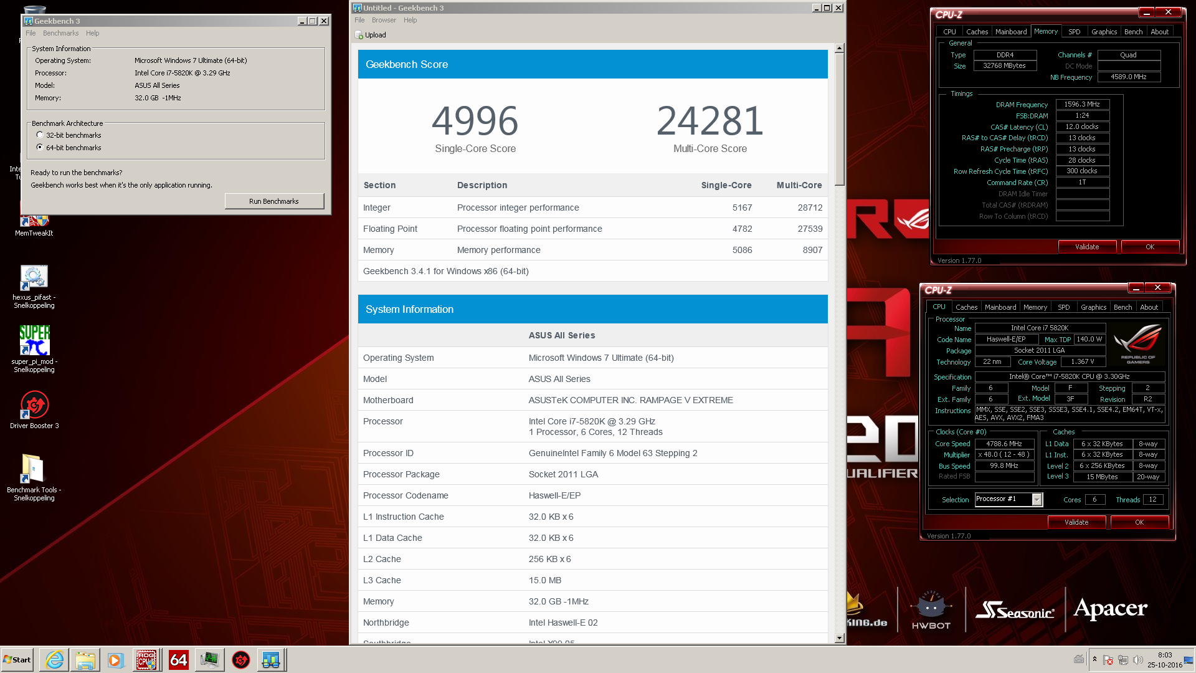Viewport: 1196px width, 673px height.
Task: Click the Core Speed value 4788.6 MHz
Action: tap(1004, 444)
